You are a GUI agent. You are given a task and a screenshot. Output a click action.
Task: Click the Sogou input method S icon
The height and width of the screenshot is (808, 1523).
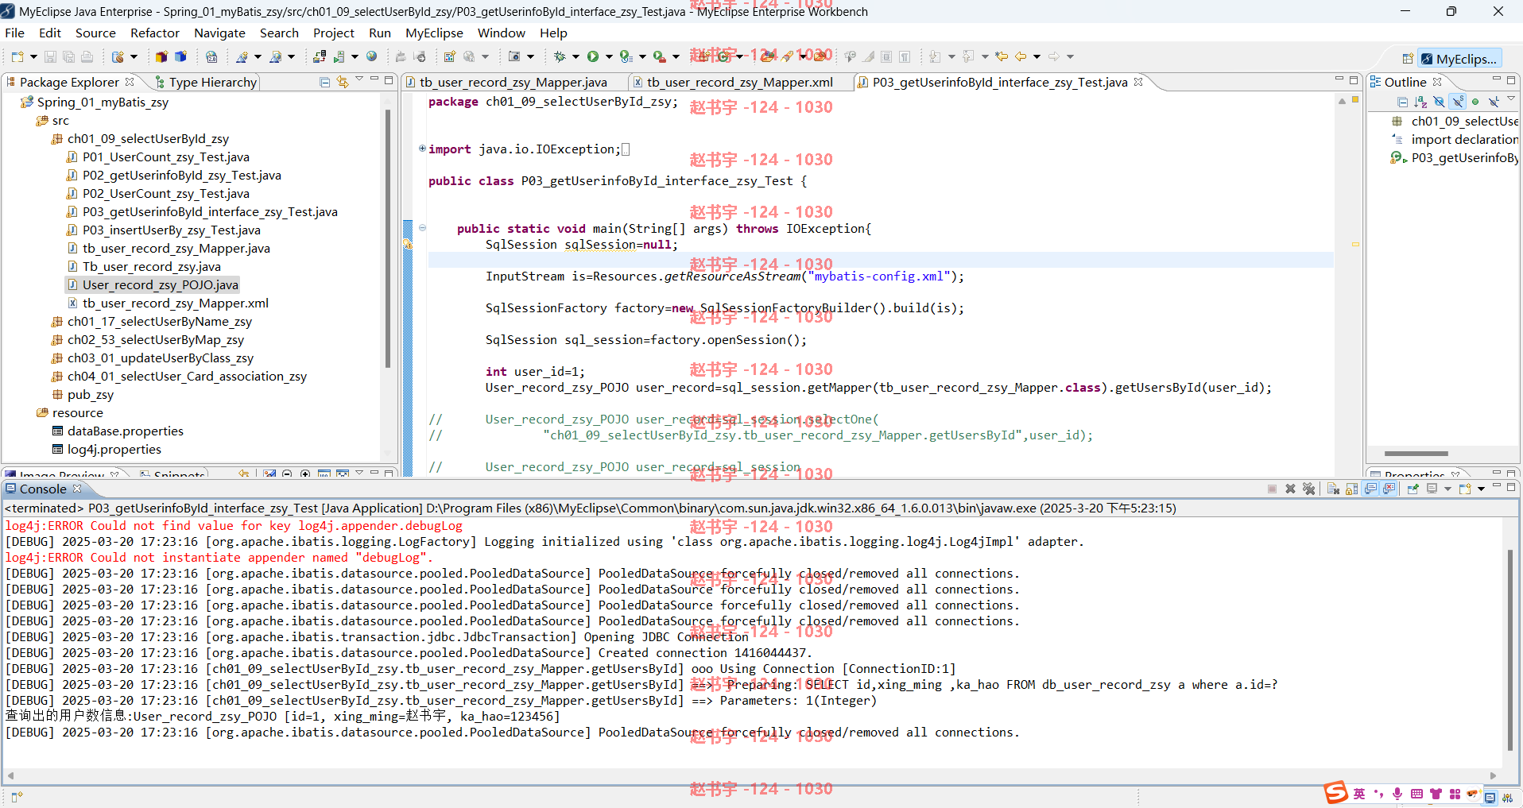[x=1336, y=793]
